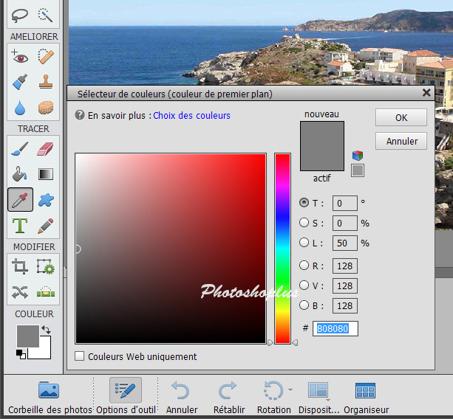This screenshot has height=419, width=453.
Task: Select the Eraser tool
Action: pos(46,150)
